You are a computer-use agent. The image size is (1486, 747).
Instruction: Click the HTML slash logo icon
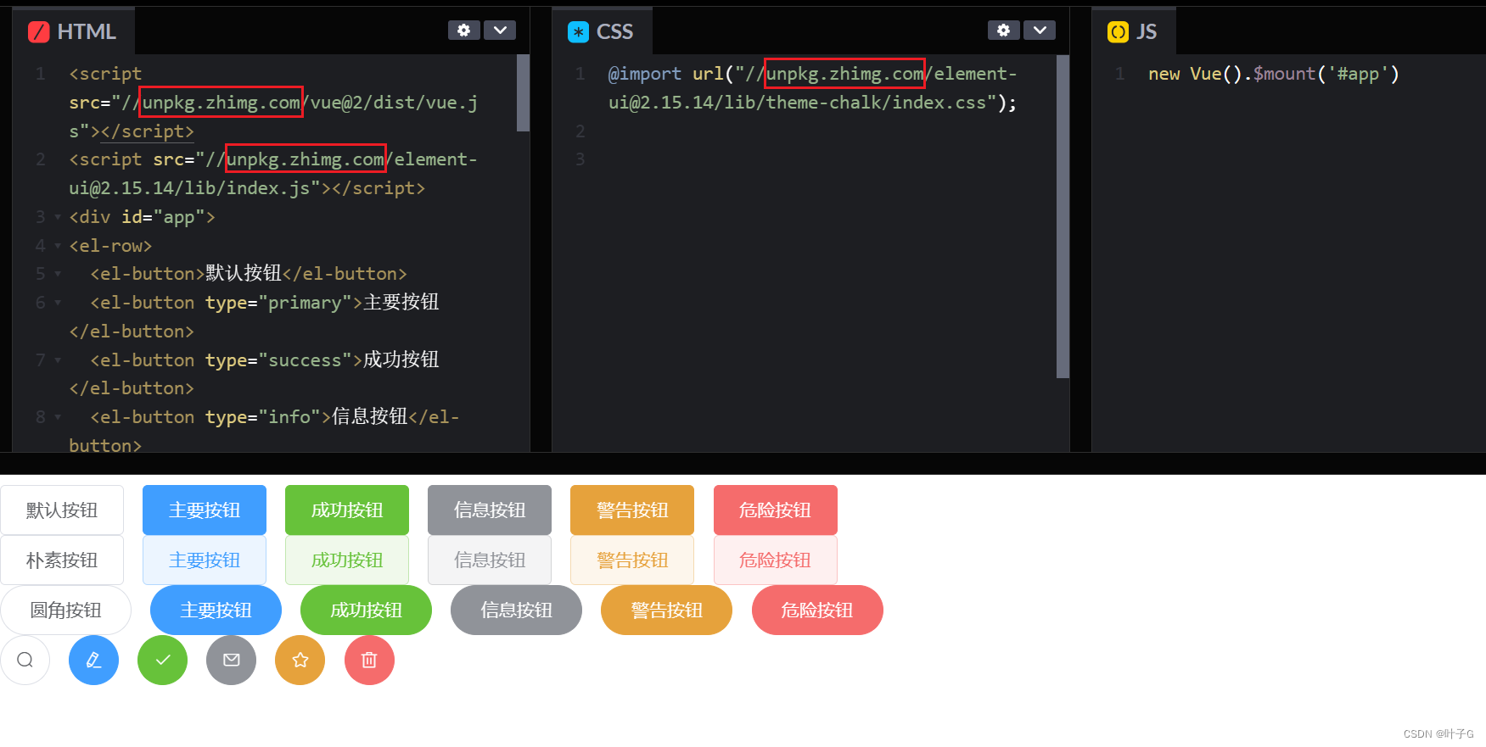[x=39, y=32]
